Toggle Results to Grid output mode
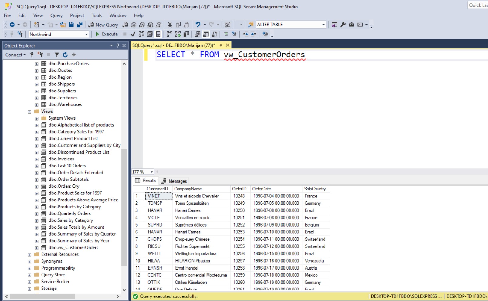Image resolution: width=488 pixels, height=301 pixels. [206, 34]
